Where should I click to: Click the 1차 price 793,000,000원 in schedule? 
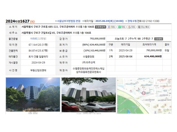coord(154,50)
